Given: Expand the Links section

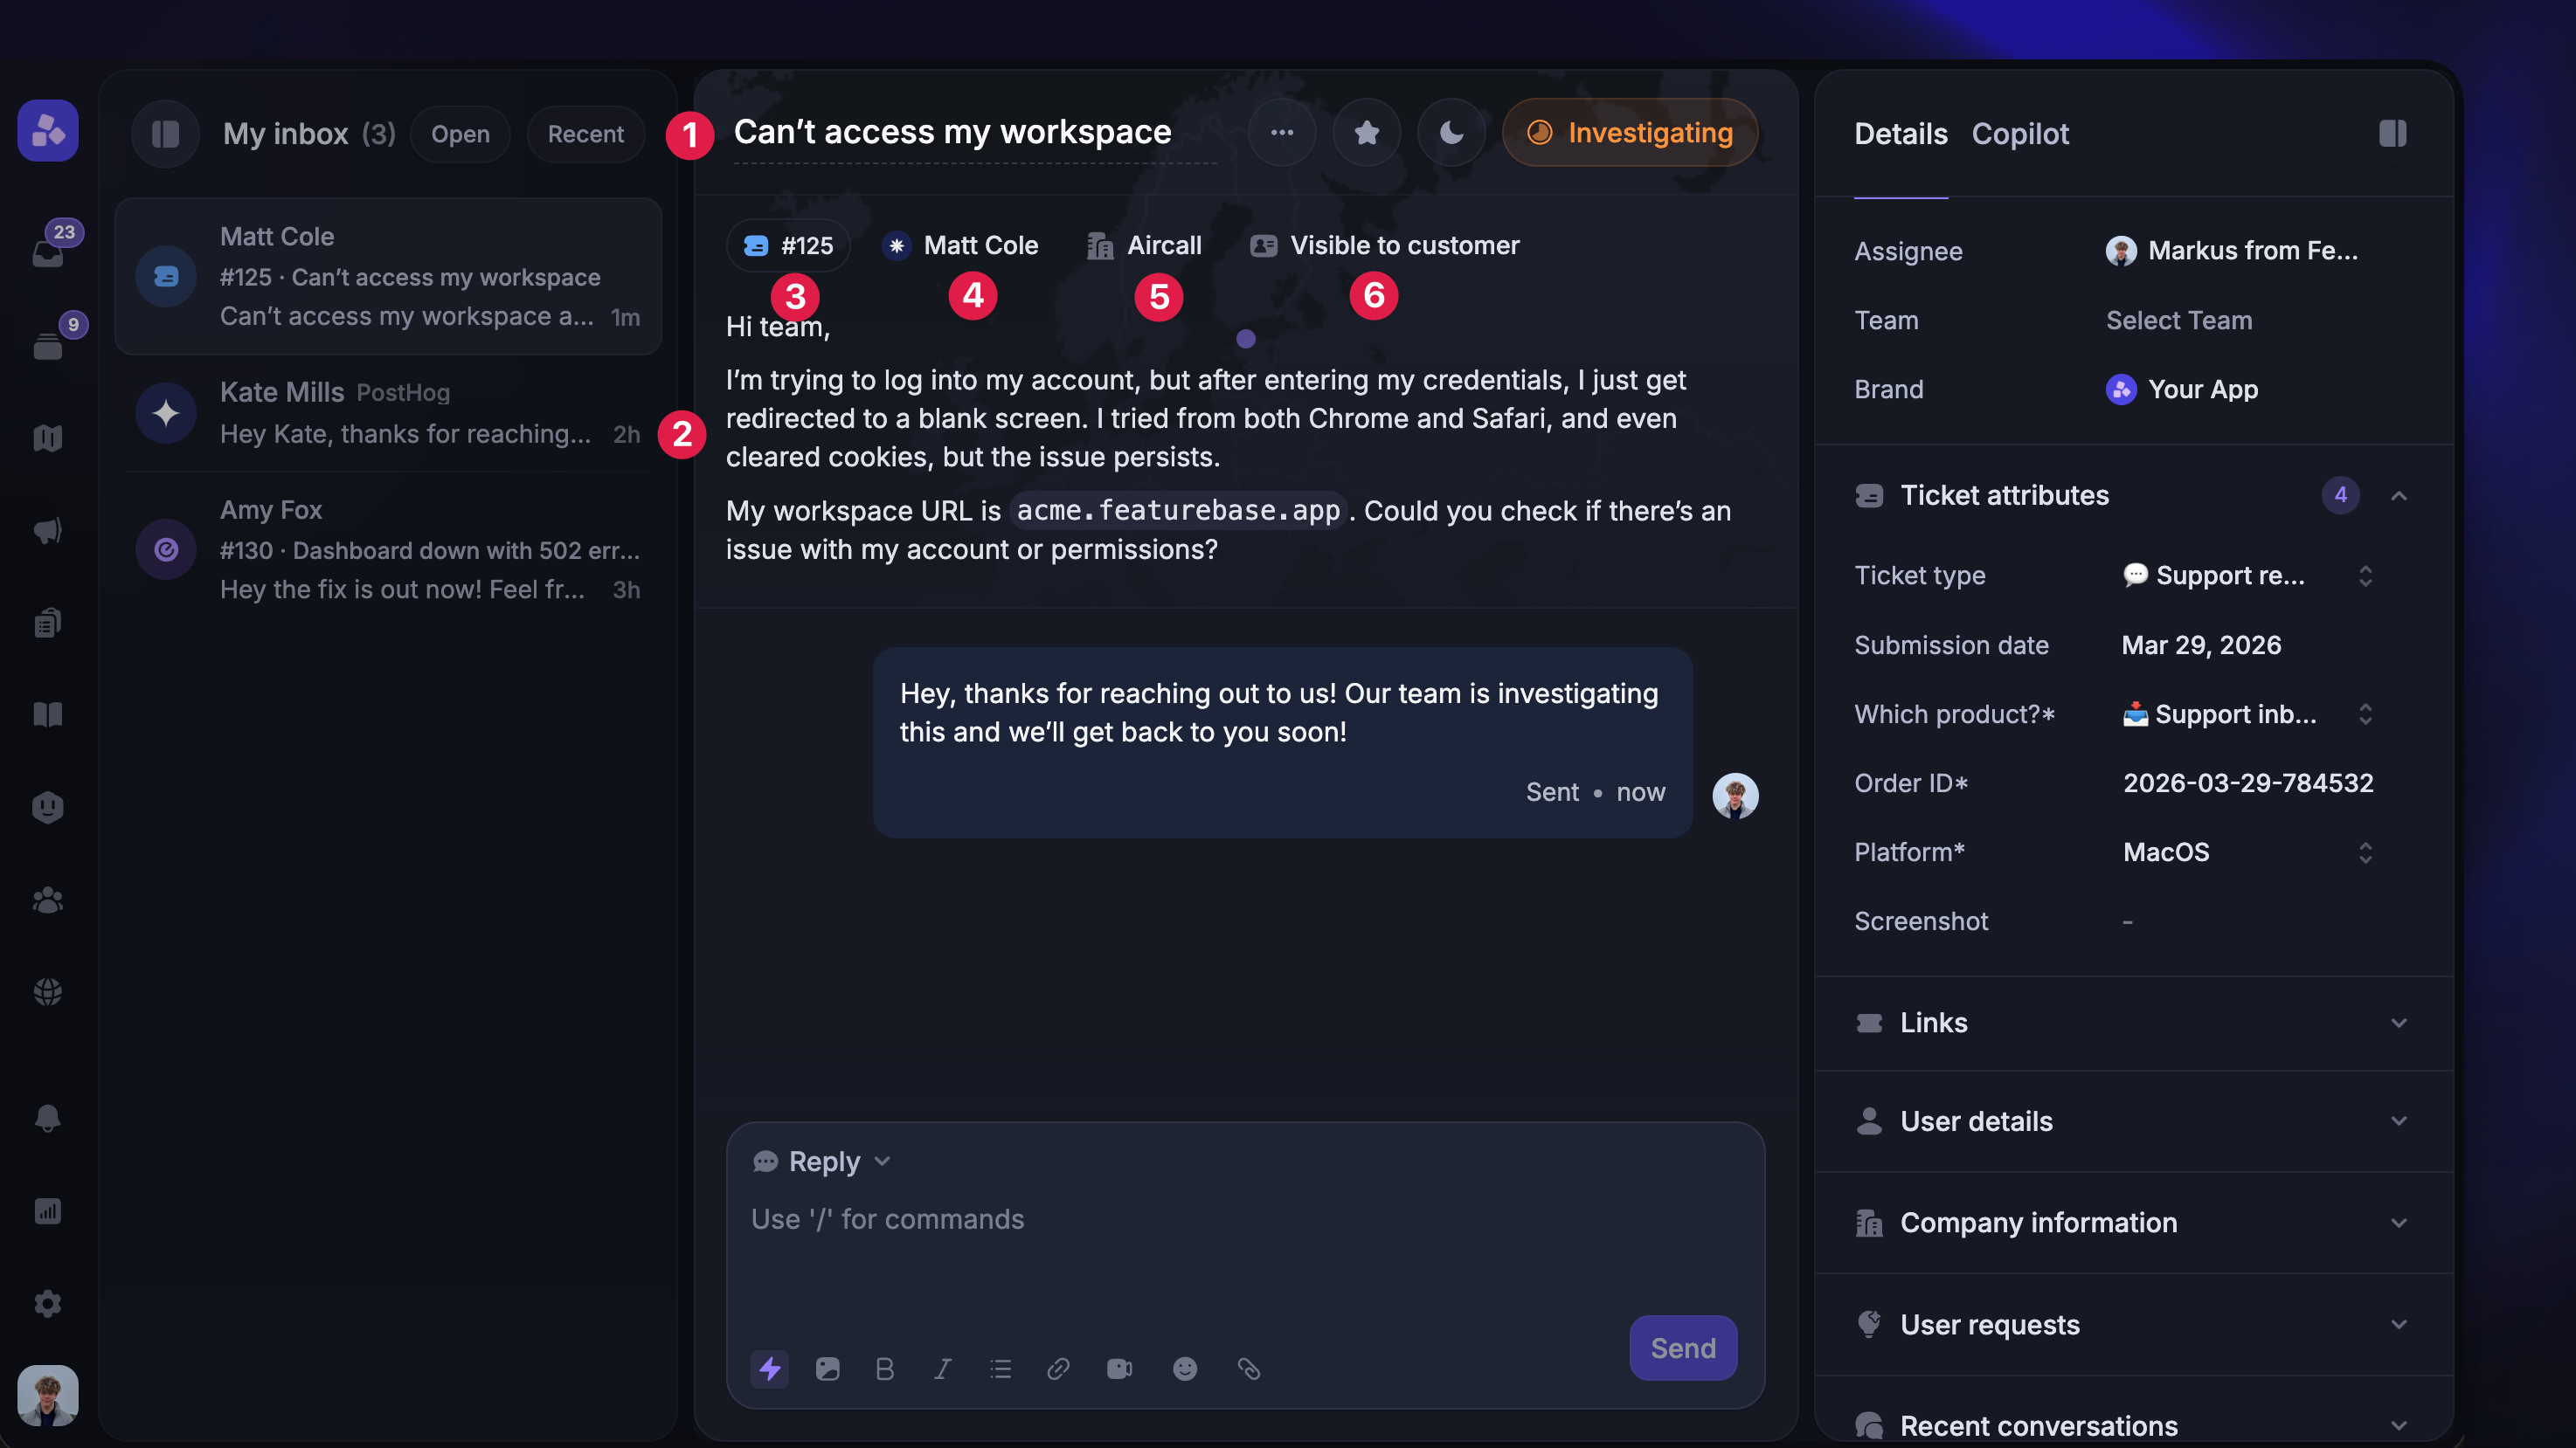Looking at the screenshot, I should pos(2133,1023).
